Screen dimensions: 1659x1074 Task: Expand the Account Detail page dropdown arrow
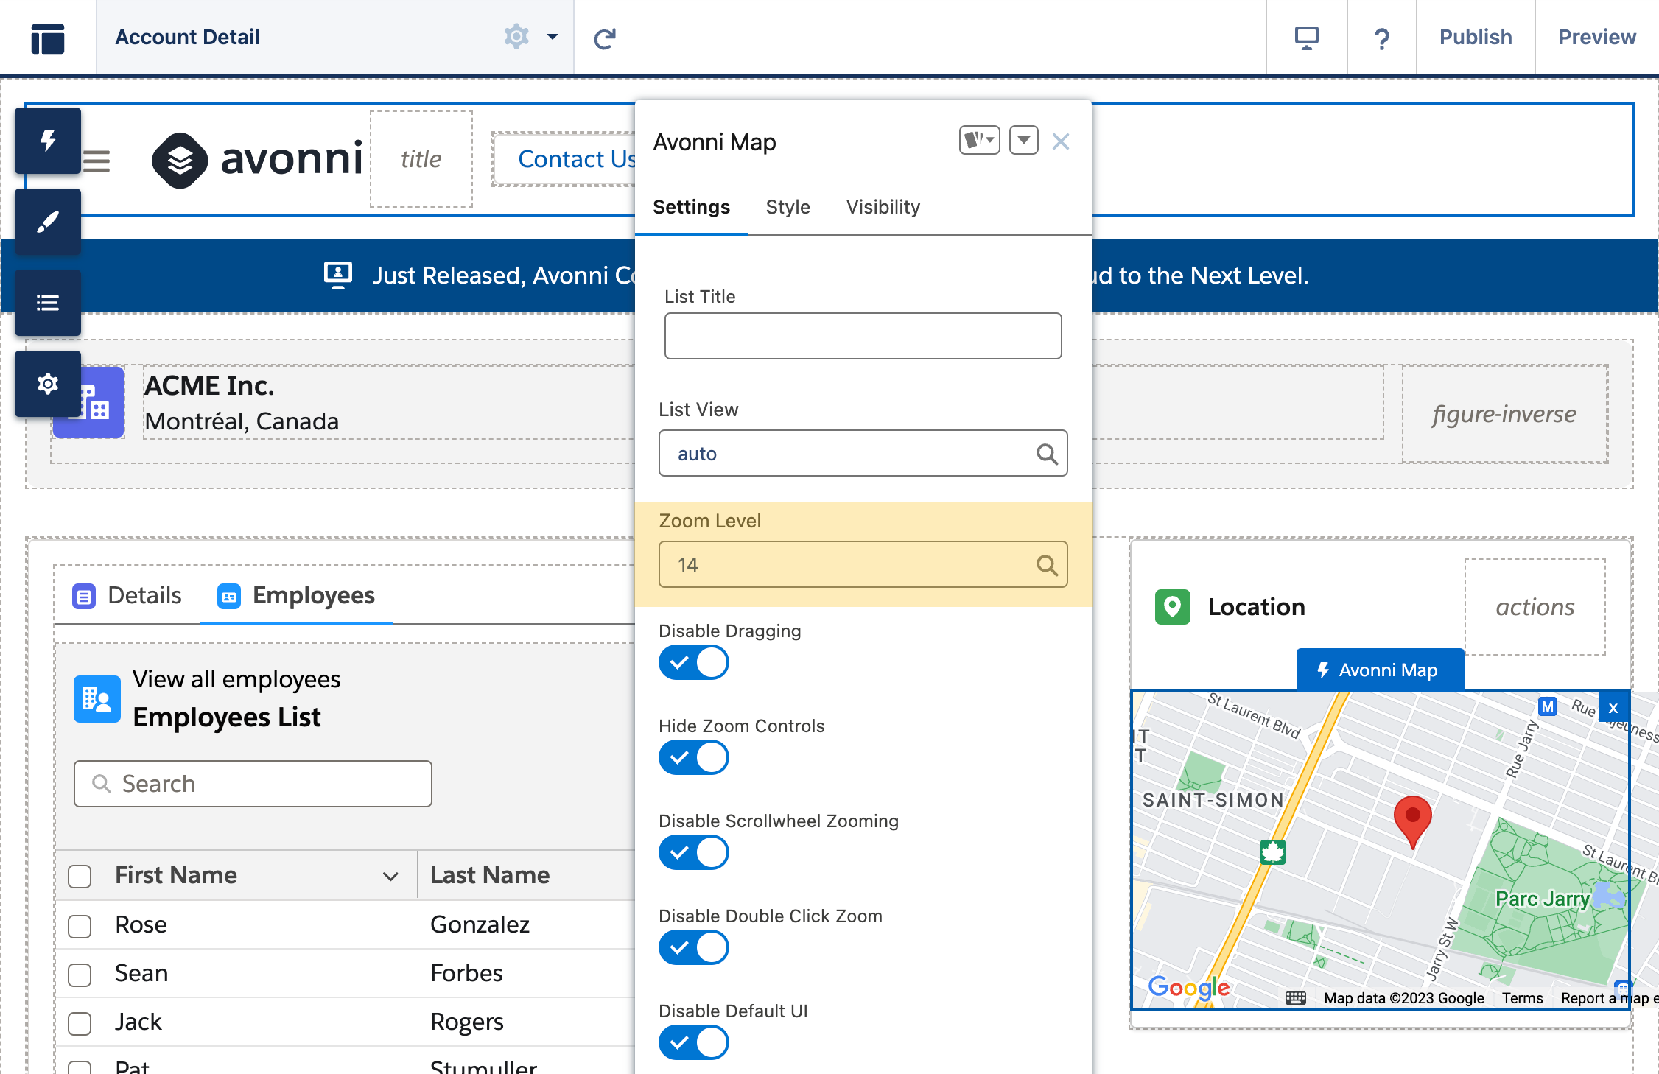tap(552, 37)
